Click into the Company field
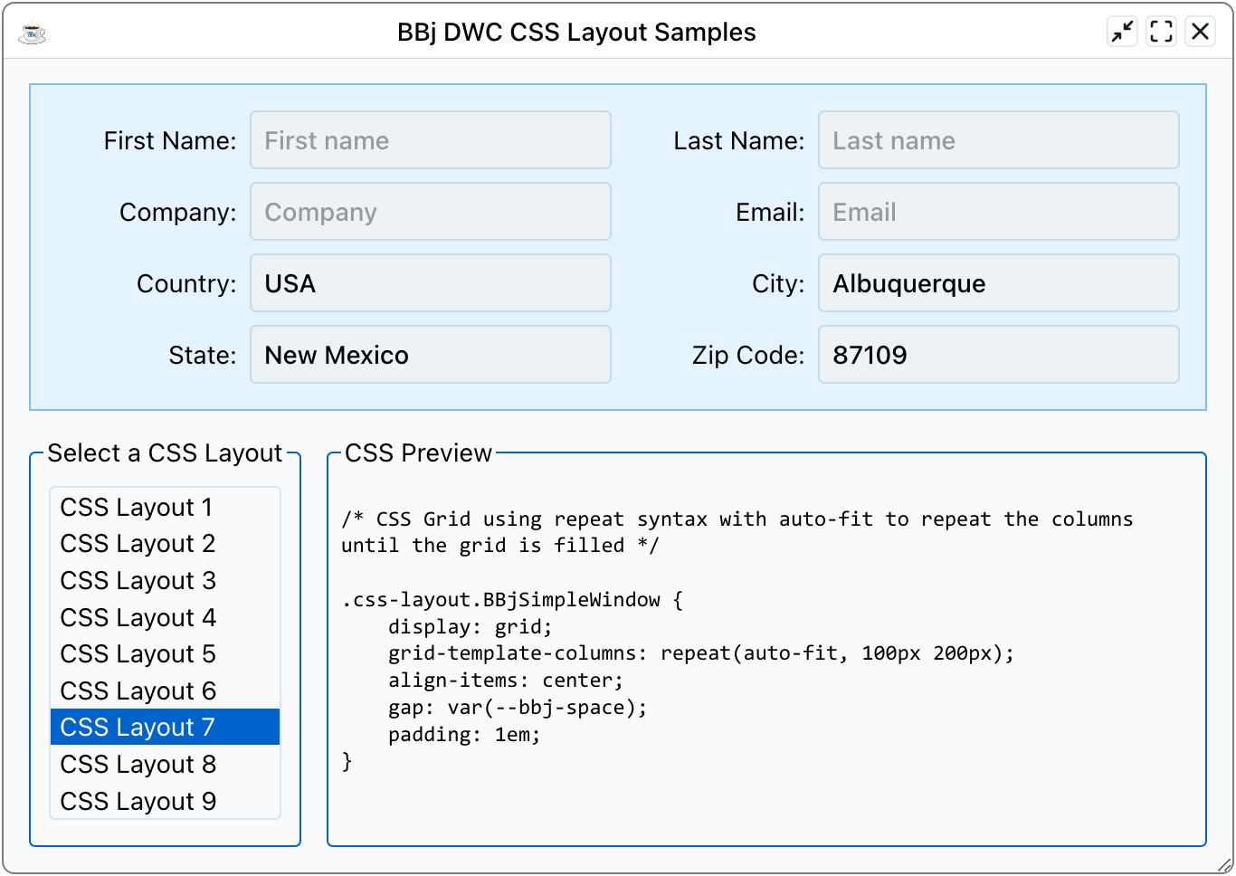The height and width of the screenshot is (876, 1236). (430, 212)
